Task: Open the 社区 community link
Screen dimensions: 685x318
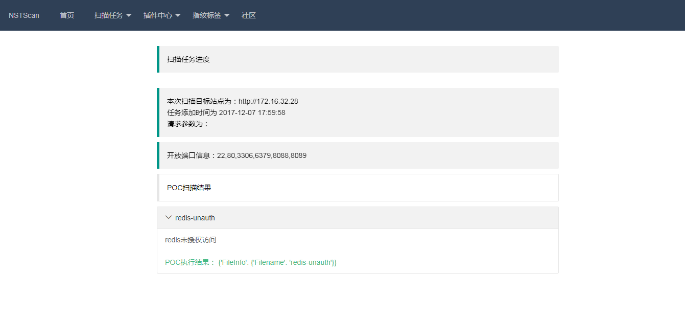Action: click(249, 15)
